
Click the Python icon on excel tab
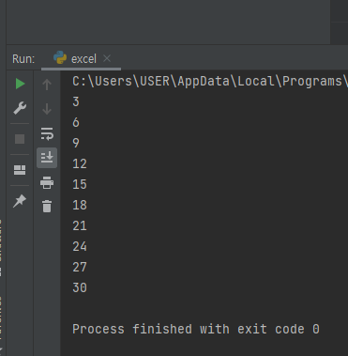[x=60, y=58]
